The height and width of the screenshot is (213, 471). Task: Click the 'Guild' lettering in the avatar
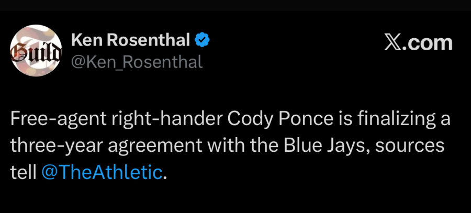[x=37, y=52]
